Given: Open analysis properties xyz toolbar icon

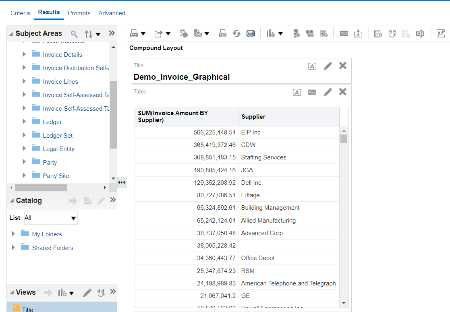Looking at the screenshot, I should pyautogui.click(x=344, y=33).
